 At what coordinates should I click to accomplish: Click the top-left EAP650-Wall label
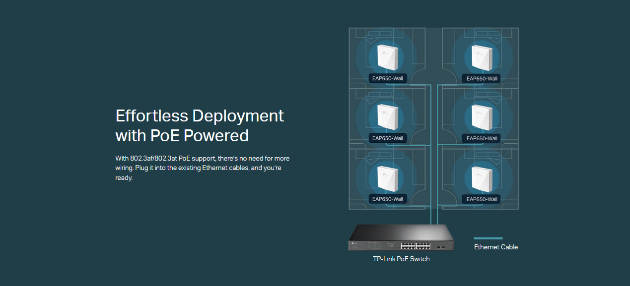click(x=387, y=78)
